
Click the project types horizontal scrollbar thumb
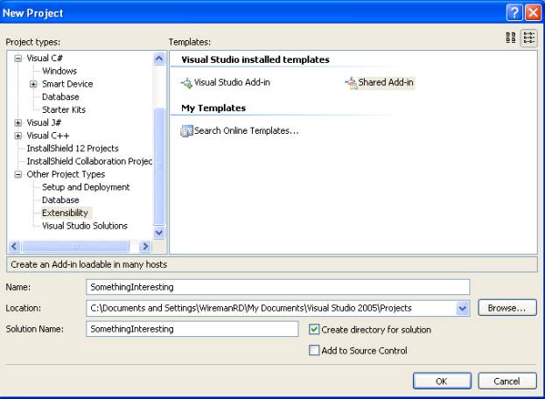click(x=76, y=247)
